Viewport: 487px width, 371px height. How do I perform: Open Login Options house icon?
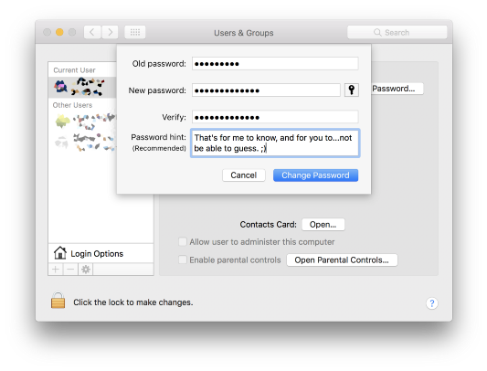tap(60, 253)
